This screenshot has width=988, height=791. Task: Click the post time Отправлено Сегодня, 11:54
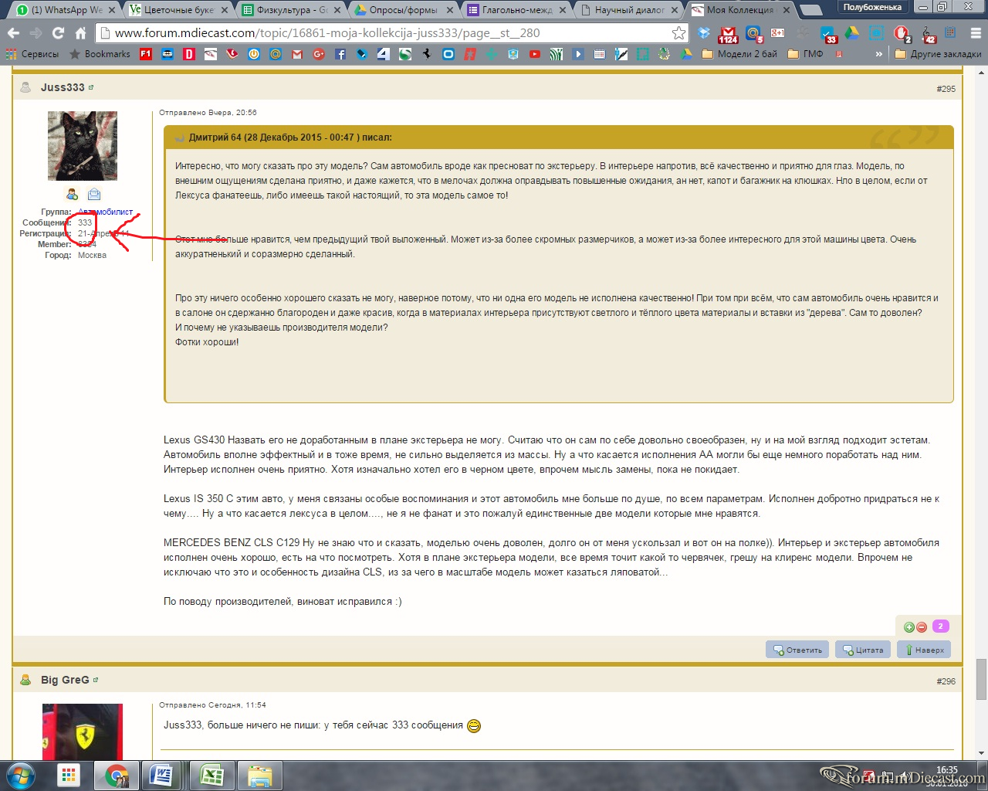point(212,705)
